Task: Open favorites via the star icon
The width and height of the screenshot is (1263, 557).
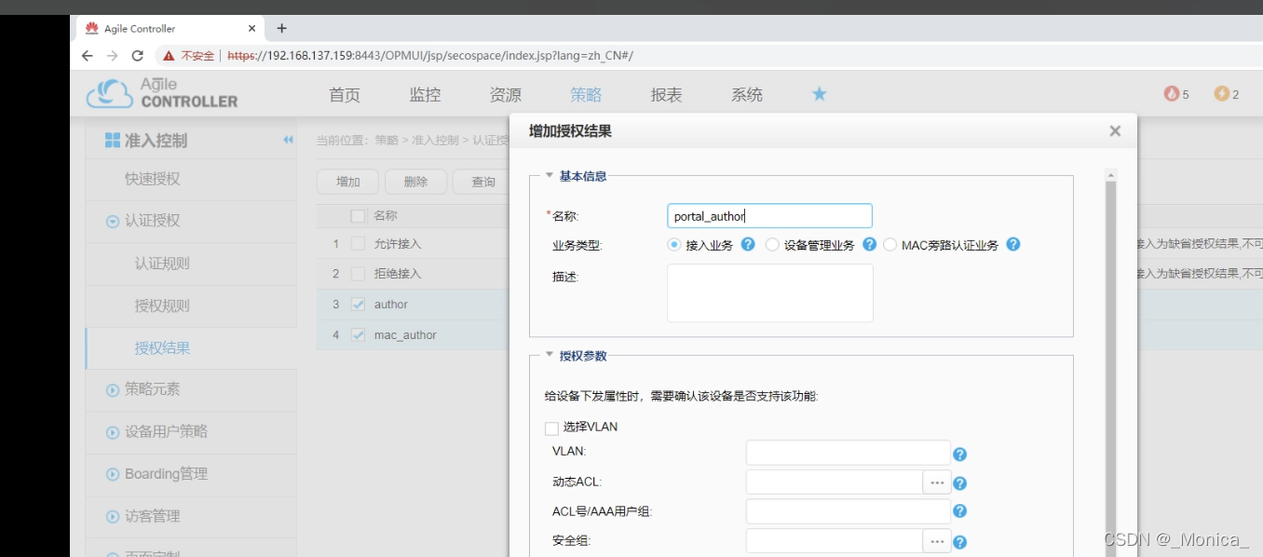Action: point(819,94)
